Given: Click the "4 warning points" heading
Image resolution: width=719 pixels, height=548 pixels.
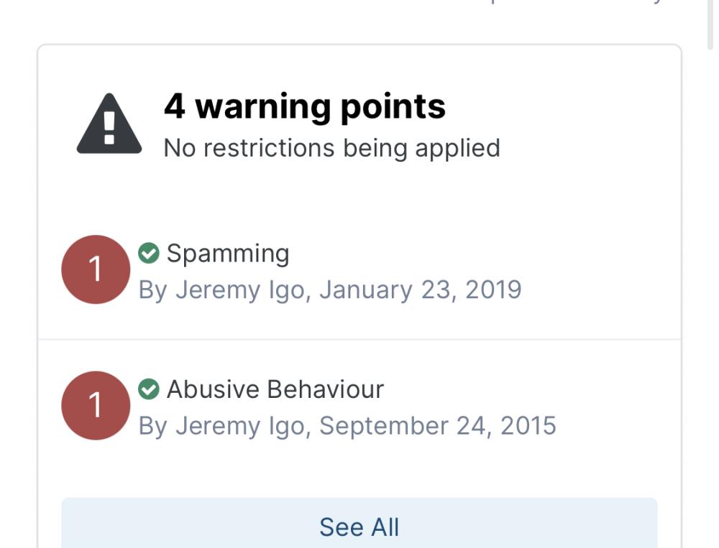Looking at the screenshot, I should [x=305, y=106].
